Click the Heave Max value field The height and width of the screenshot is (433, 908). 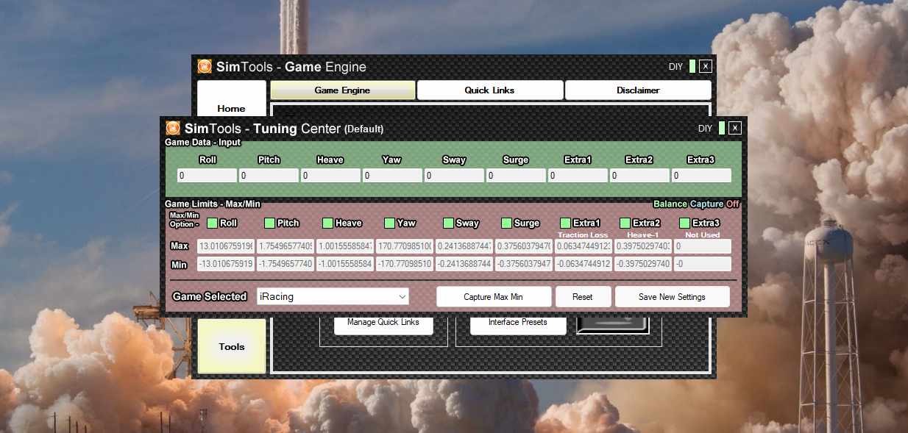[x=345, y=246]
